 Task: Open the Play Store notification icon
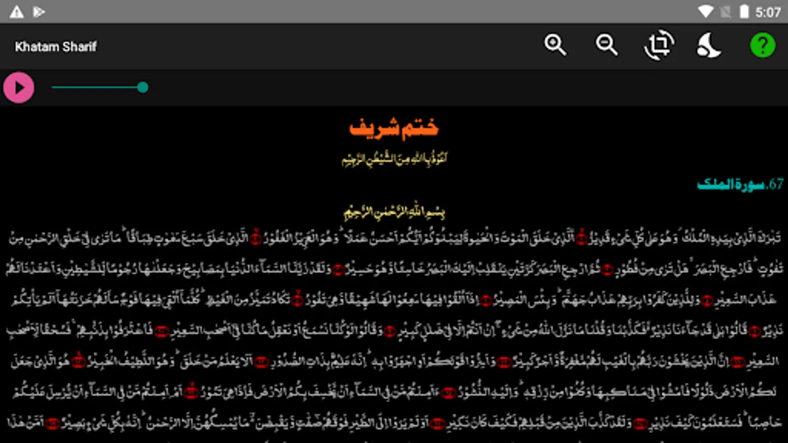coord(39,12)
